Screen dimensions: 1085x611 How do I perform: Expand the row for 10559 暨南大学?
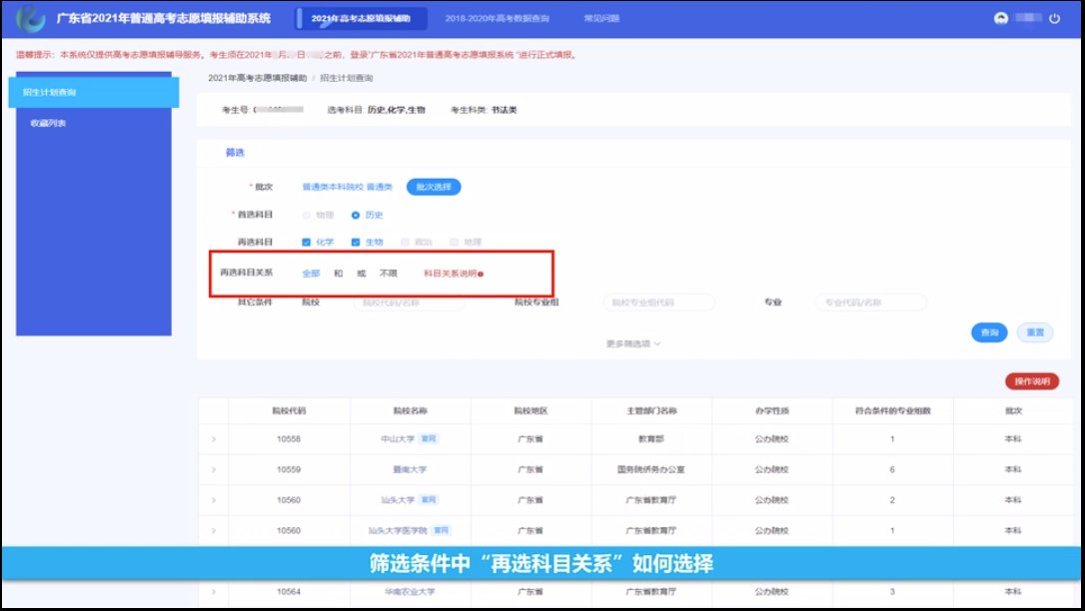[x=213, y=469]
